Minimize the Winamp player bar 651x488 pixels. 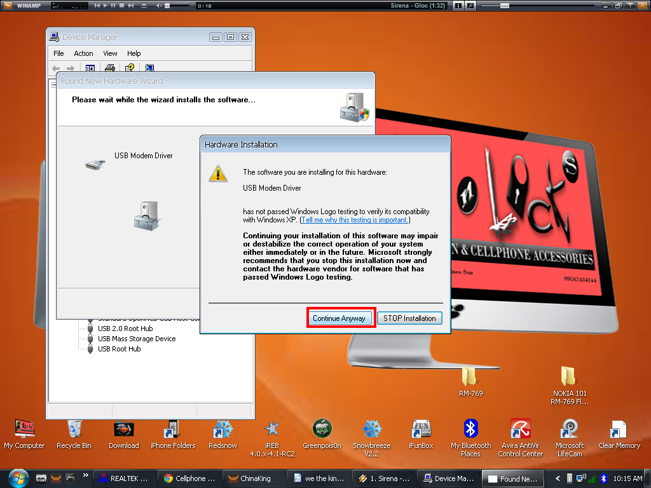click(x=606, y=6)
